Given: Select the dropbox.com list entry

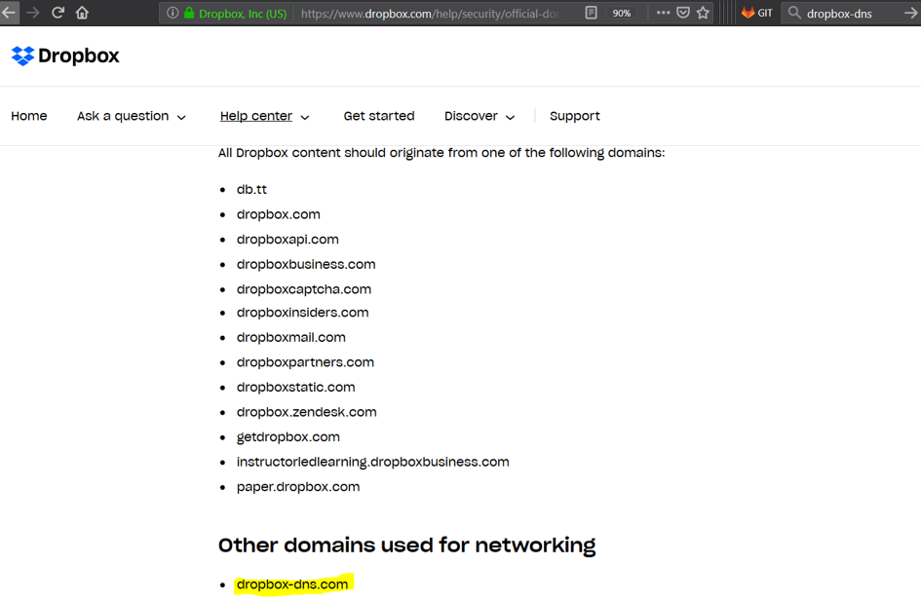Looking at the screenshot, I should (x=279, y=214).
